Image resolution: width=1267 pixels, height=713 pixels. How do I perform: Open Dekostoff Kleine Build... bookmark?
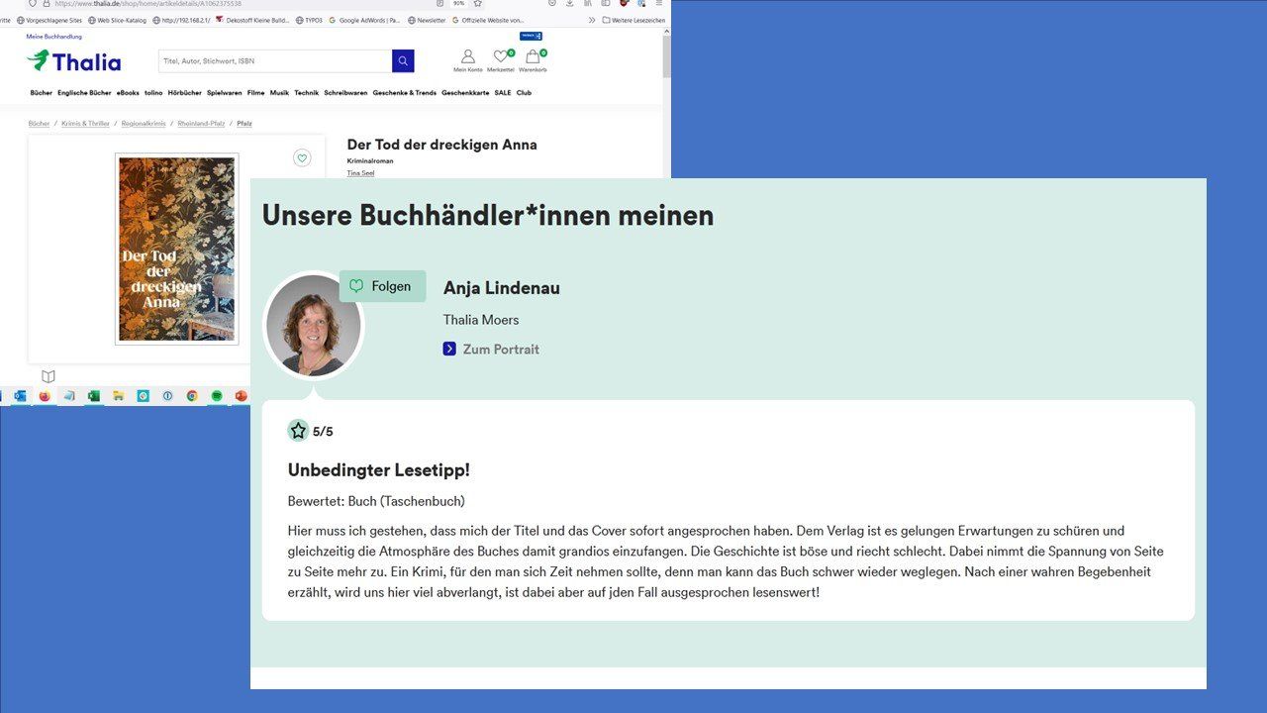click(251, 20)
